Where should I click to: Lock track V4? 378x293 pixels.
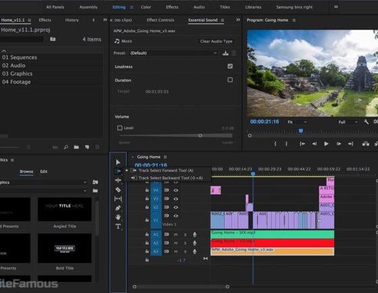pyautogui.click(x=147, y=190)
